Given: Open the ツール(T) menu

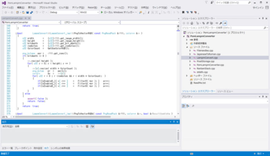Looking at the screenshot, I should [119, 8].
